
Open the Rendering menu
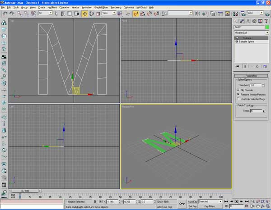(x=116, y=7)
